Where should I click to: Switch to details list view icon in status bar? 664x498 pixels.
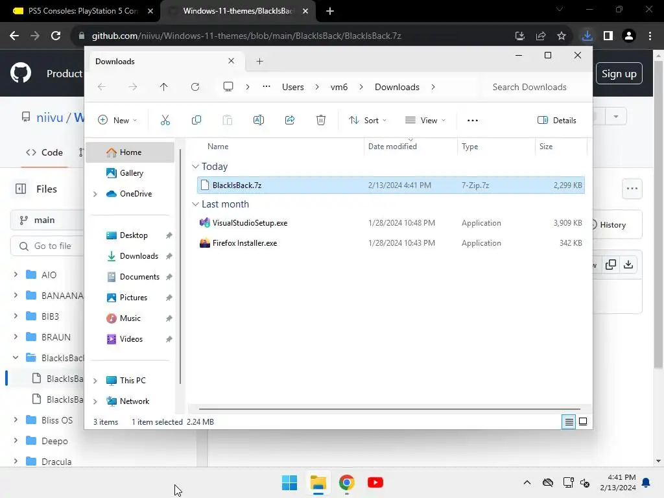click(x=569, y=421)
